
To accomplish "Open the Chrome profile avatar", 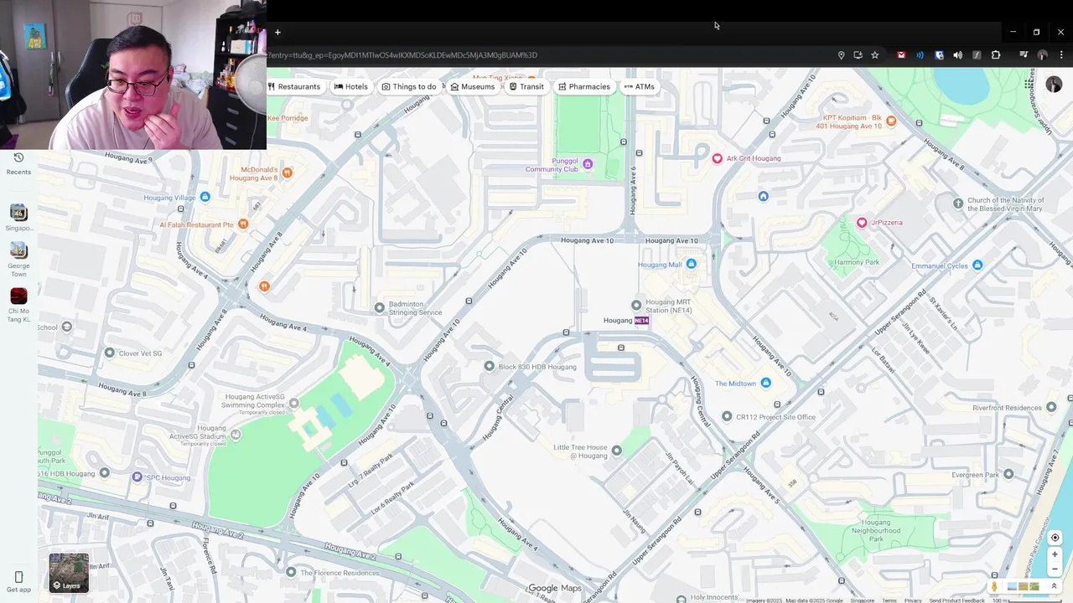I will click(1043, 55).
